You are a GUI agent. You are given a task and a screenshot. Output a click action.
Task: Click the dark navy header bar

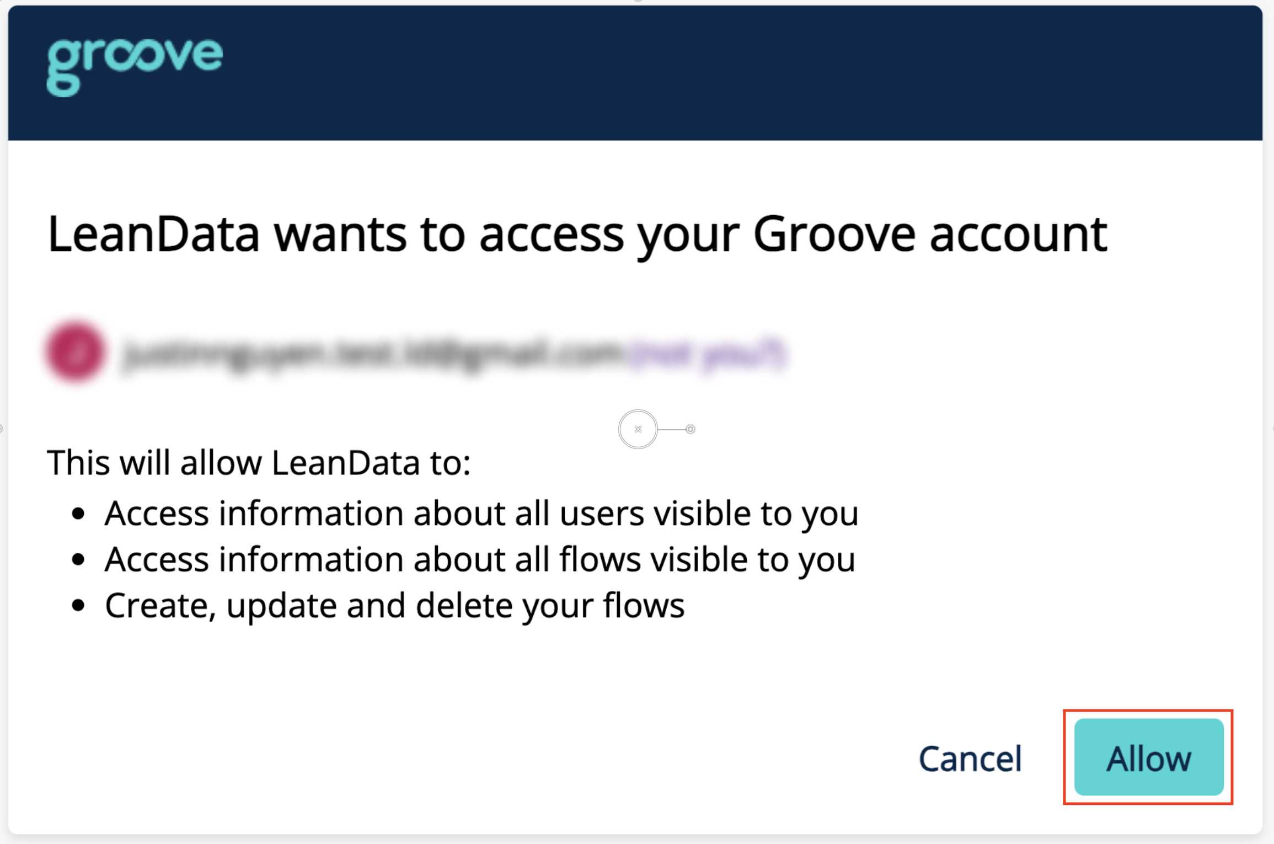point(635,73)
